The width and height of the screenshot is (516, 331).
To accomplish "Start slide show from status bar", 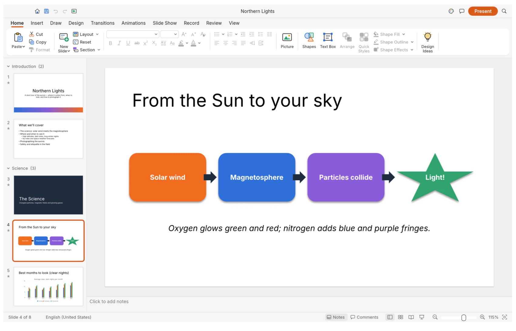I will click(422, 317).
